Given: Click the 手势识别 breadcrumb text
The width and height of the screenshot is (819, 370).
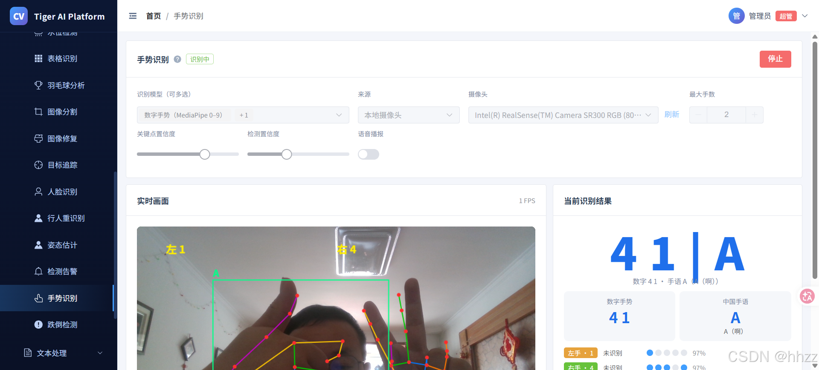Looking at the screenshot, I should [189, 16].
